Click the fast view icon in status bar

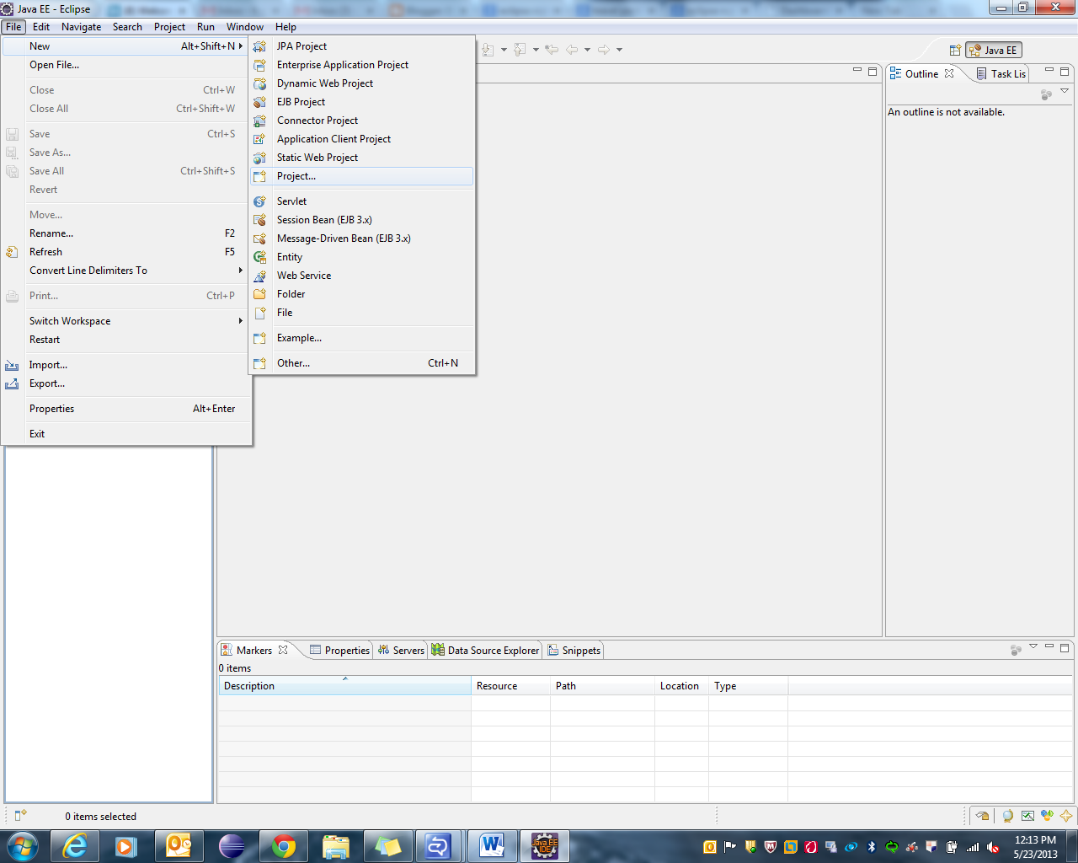point(20,815)
